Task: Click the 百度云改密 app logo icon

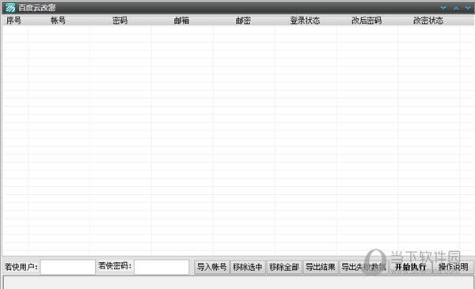Action: (x=10, y=8)
